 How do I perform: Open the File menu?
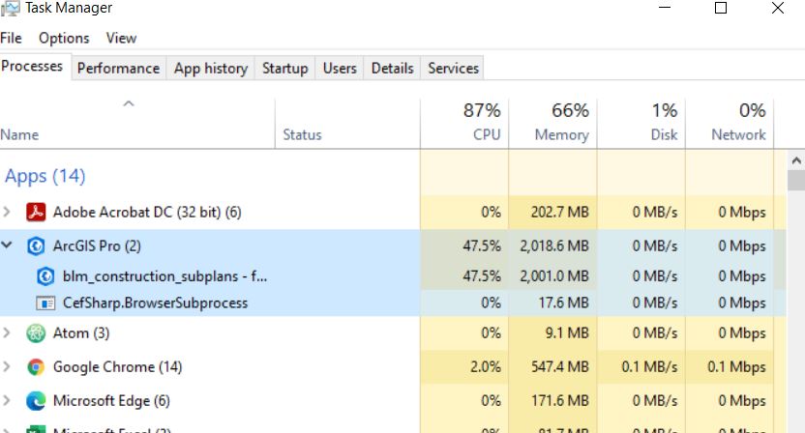[11, 38]
